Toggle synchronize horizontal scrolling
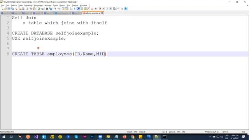This screenshot has width=249, height=140. click(67, 9)
